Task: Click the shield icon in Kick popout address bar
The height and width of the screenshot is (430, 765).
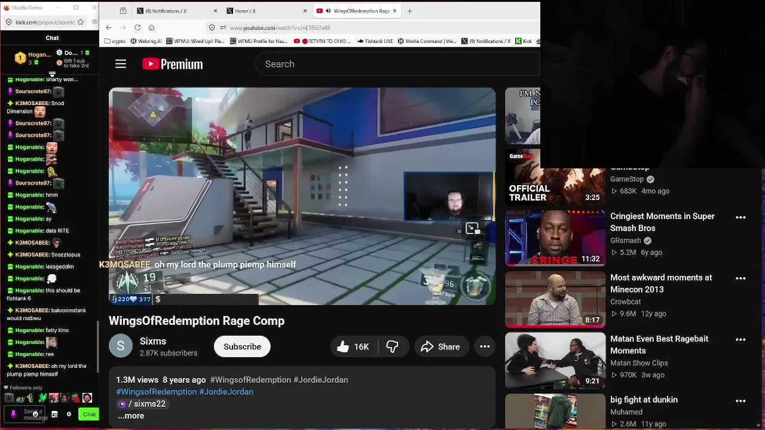Action: click(8, 22)
